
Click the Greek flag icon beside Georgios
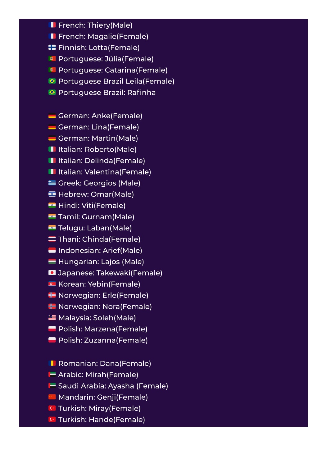(52, 183)
